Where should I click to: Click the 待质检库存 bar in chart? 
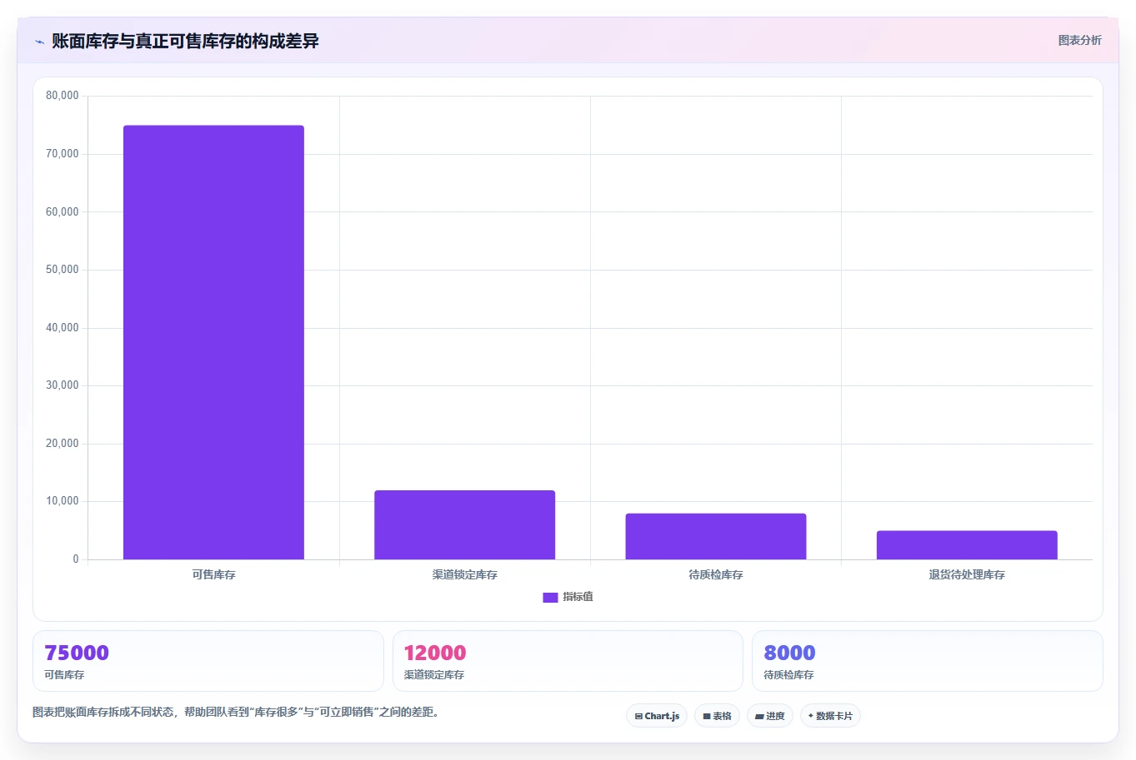click(x=716, y=536)
